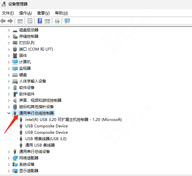Click the keyboard icon beside 键盘
Image resolution: width=192 pixels, height=176 pixels.
[x=15, y=75]
